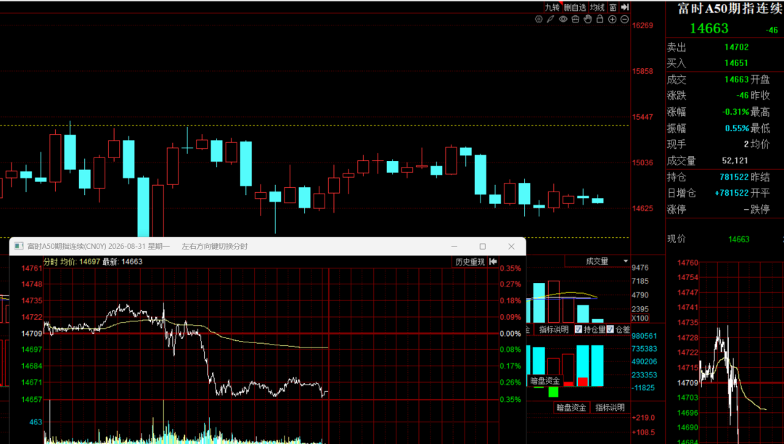Select the drawing pen tool icon
784x444 pixels.
(x=550, y=19)
